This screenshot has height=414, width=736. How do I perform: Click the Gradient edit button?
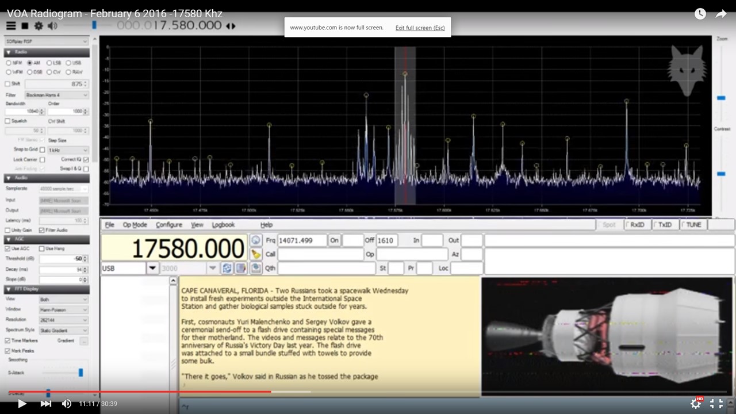[x=84, y=340]
